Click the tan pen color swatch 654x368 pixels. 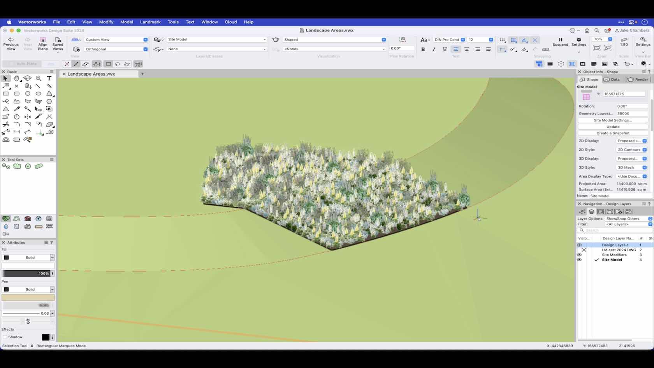click(x=28, y=298)
